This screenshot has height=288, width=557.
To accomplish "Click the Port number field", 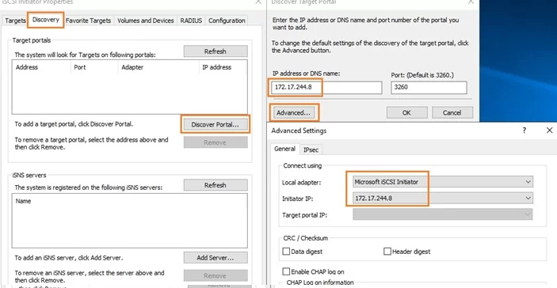I will click(429, 87).
